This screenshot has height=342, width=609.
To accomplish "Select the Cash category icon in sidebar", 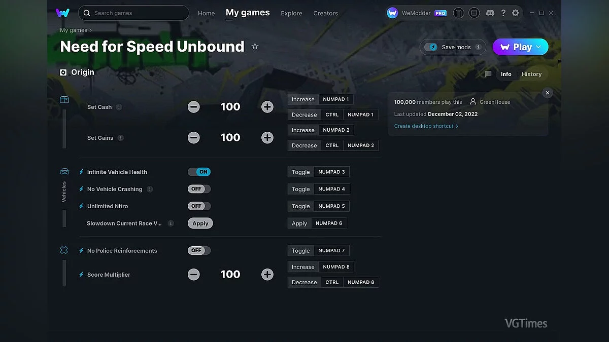I will (64, 99).
